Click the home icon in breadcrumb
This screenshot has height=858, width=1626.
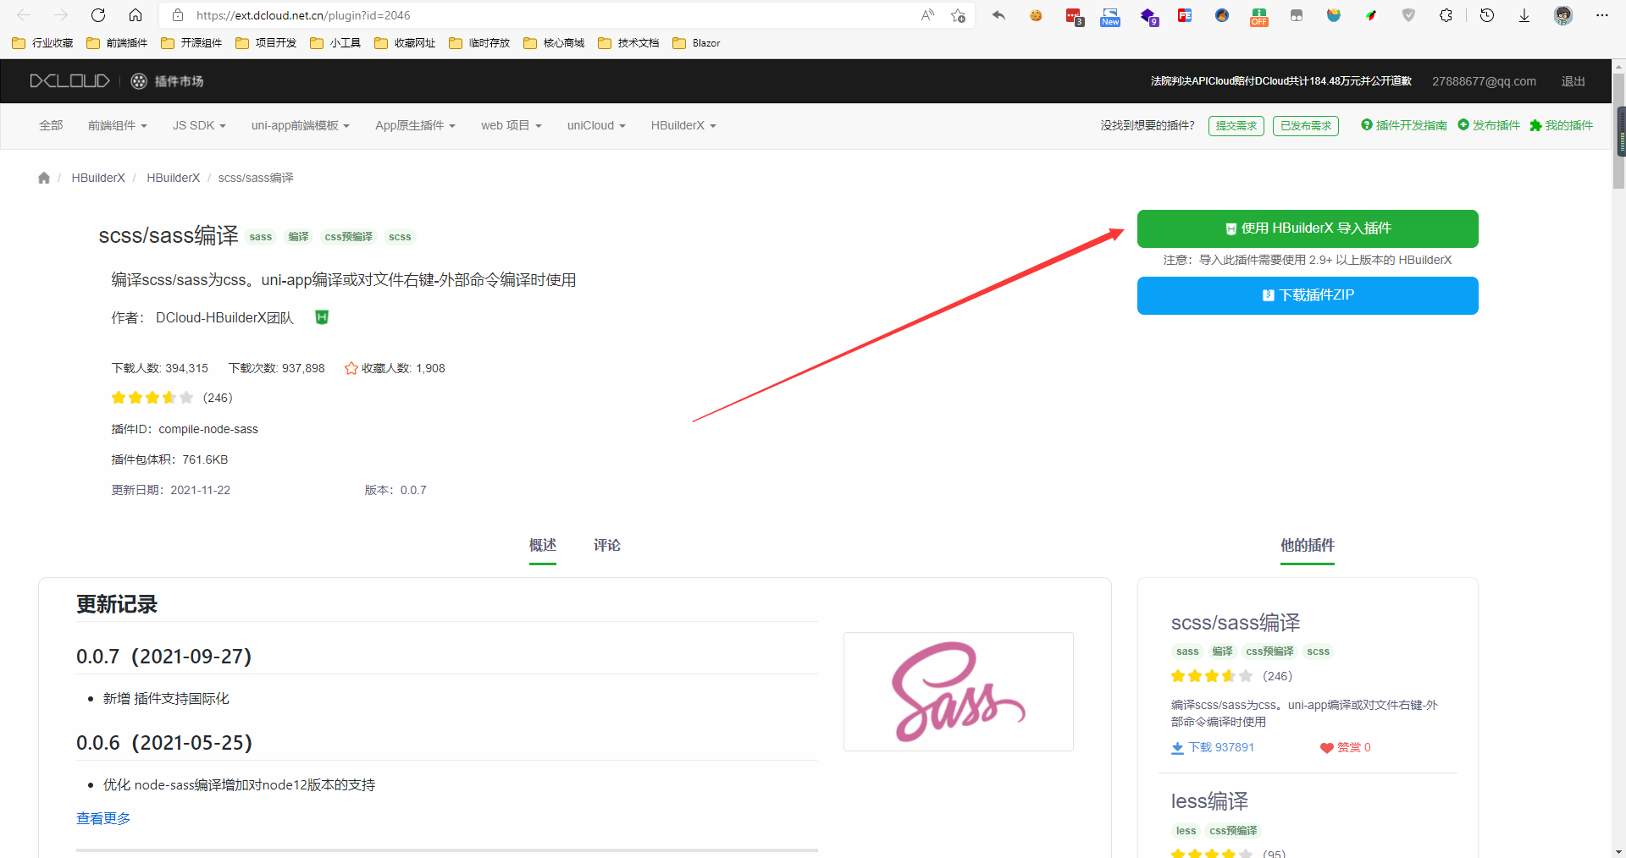pyautogui.click(x=44, y=178)
